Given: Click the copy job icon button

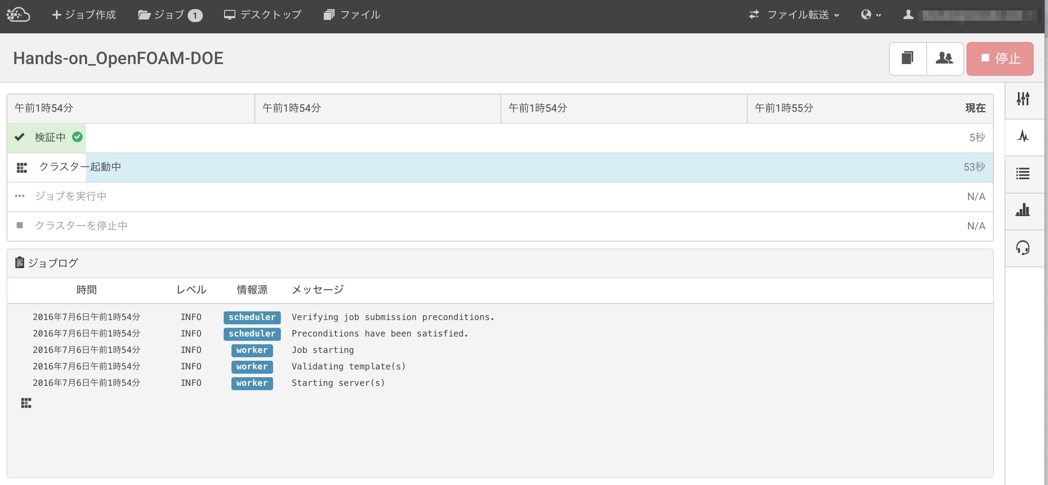Looking at the screenshot, I should (908, 58).
